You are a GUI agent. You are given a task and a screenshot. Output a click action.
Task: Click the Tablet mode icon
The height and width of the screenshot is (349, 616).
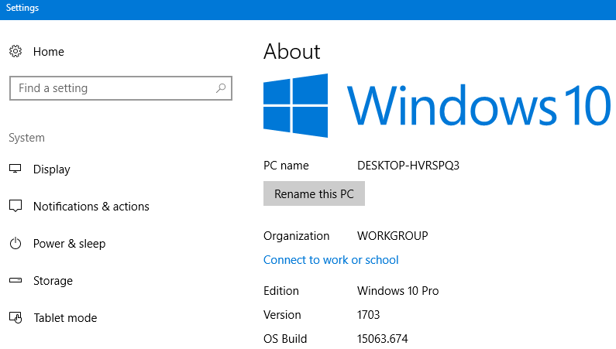click(x=15, y=318)
